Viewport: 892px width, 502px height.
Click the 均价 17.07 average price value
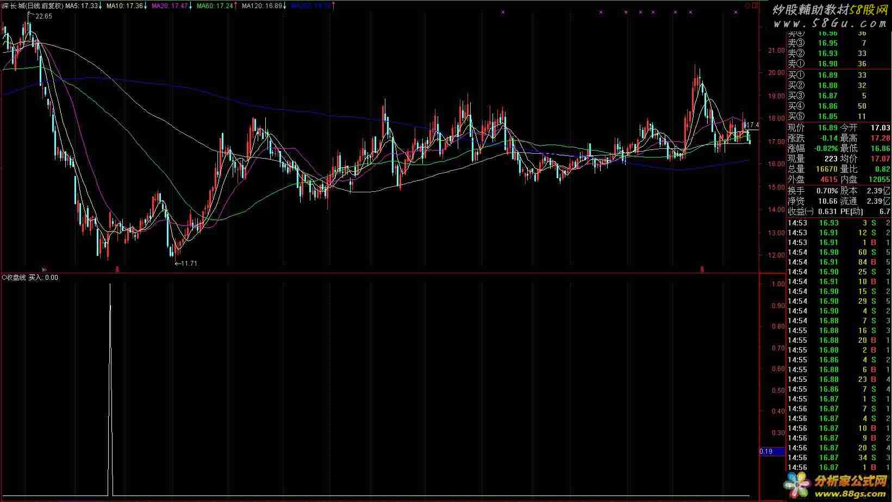pos(880,159)
